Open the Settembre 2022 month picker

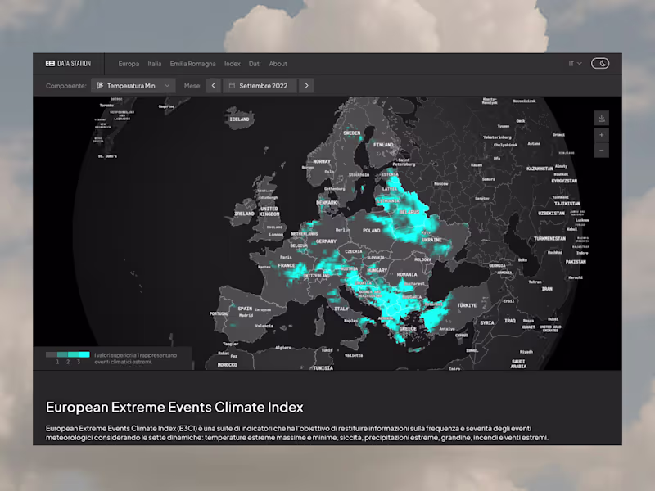tap(262, 85)
